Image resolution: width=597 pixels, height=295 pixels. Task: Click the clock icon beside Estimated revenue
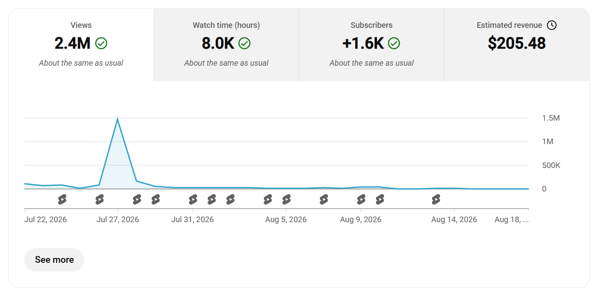point(552,25)
